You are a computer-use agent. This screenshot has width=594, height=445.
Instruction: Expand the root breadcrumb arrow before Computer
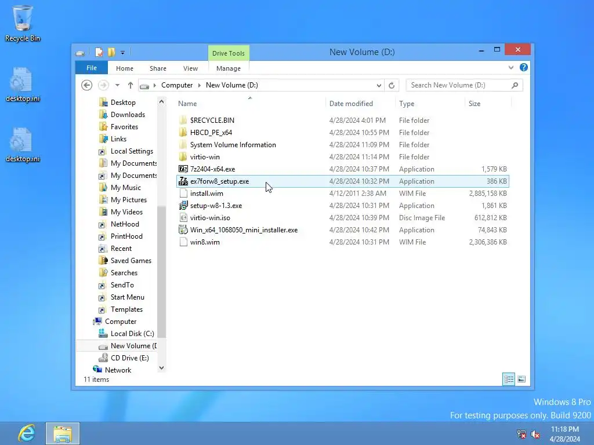point(154,86)
